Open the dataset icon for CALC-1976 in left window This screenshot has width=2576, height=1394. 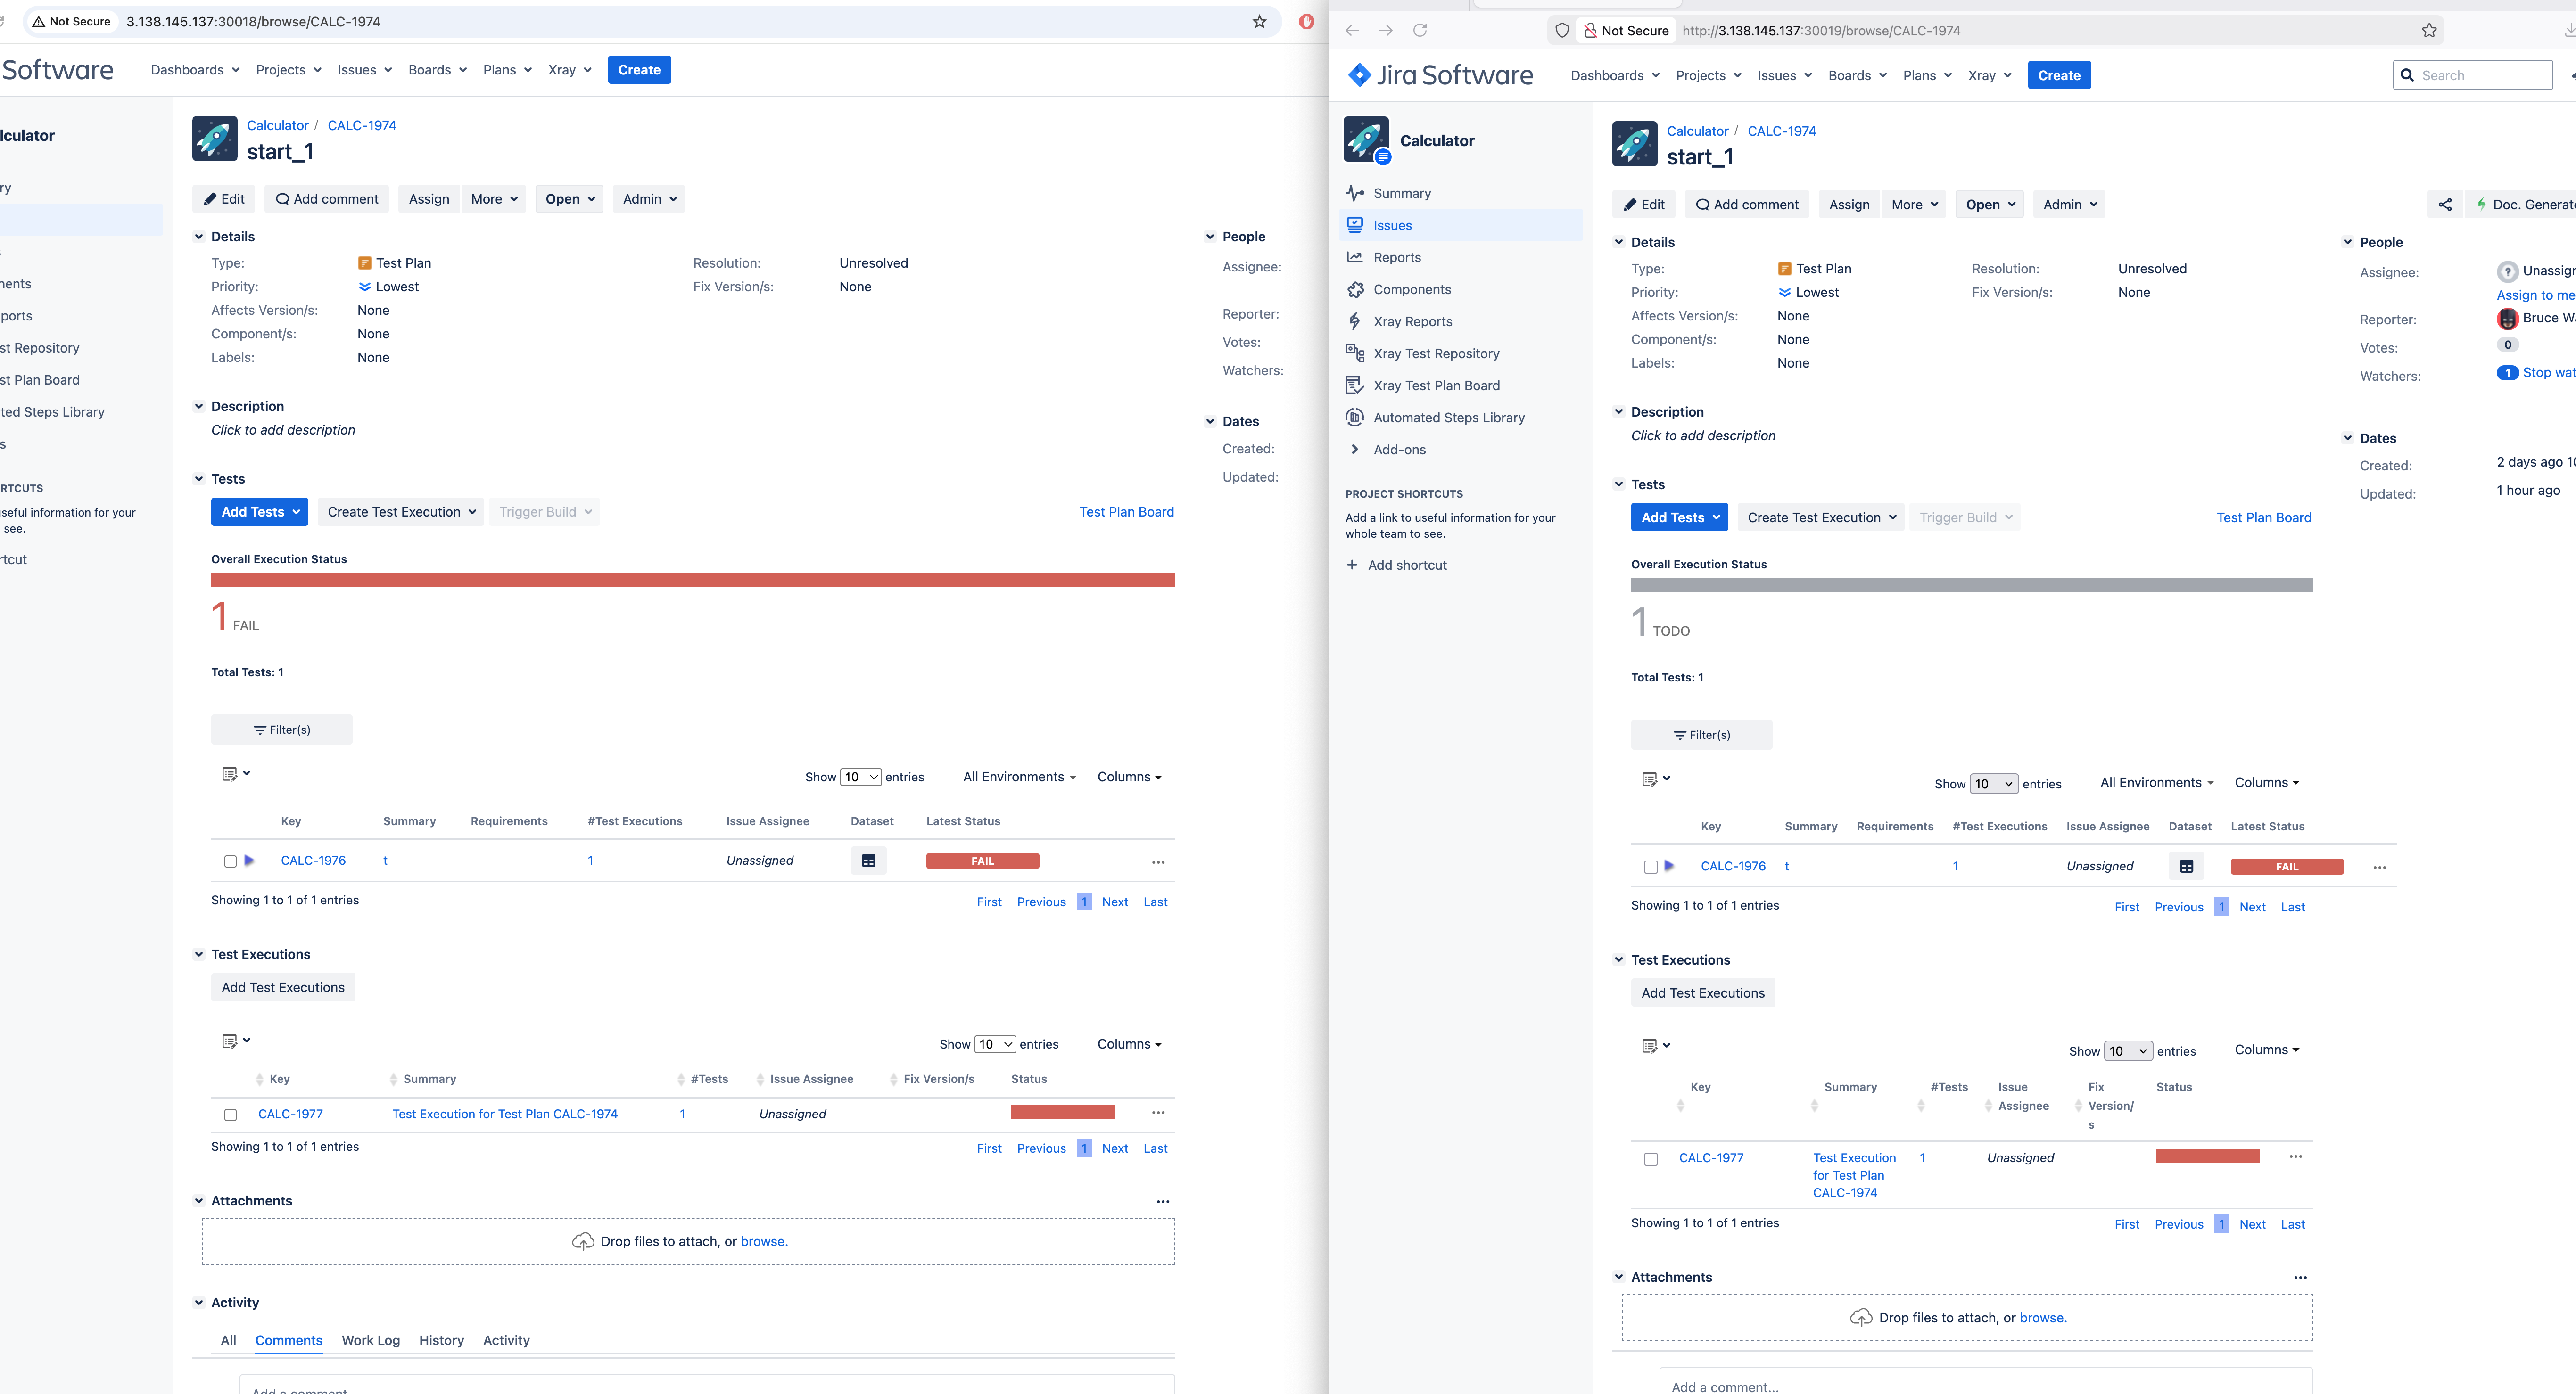click(x=868, y=861)
